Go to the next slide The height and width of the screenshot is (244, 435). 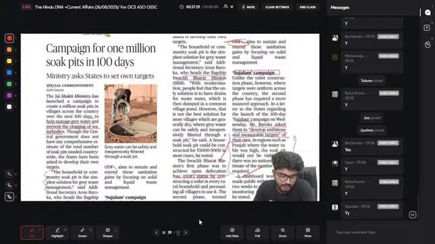pyautogui.click(x=186, y=232)
